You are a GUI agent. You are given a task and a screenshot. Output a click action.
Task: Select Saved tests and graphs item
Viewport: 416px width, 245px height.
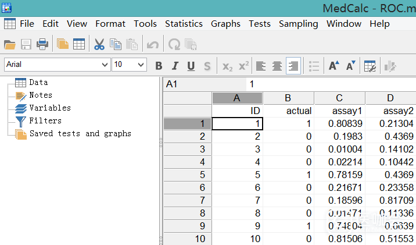[x=80, y=133]
